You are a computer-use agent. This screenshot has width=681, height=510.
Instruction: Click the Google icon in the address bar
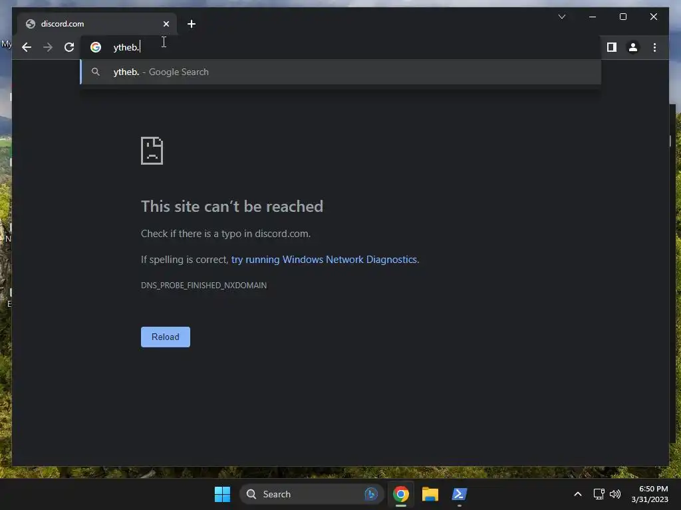(96, 47)
